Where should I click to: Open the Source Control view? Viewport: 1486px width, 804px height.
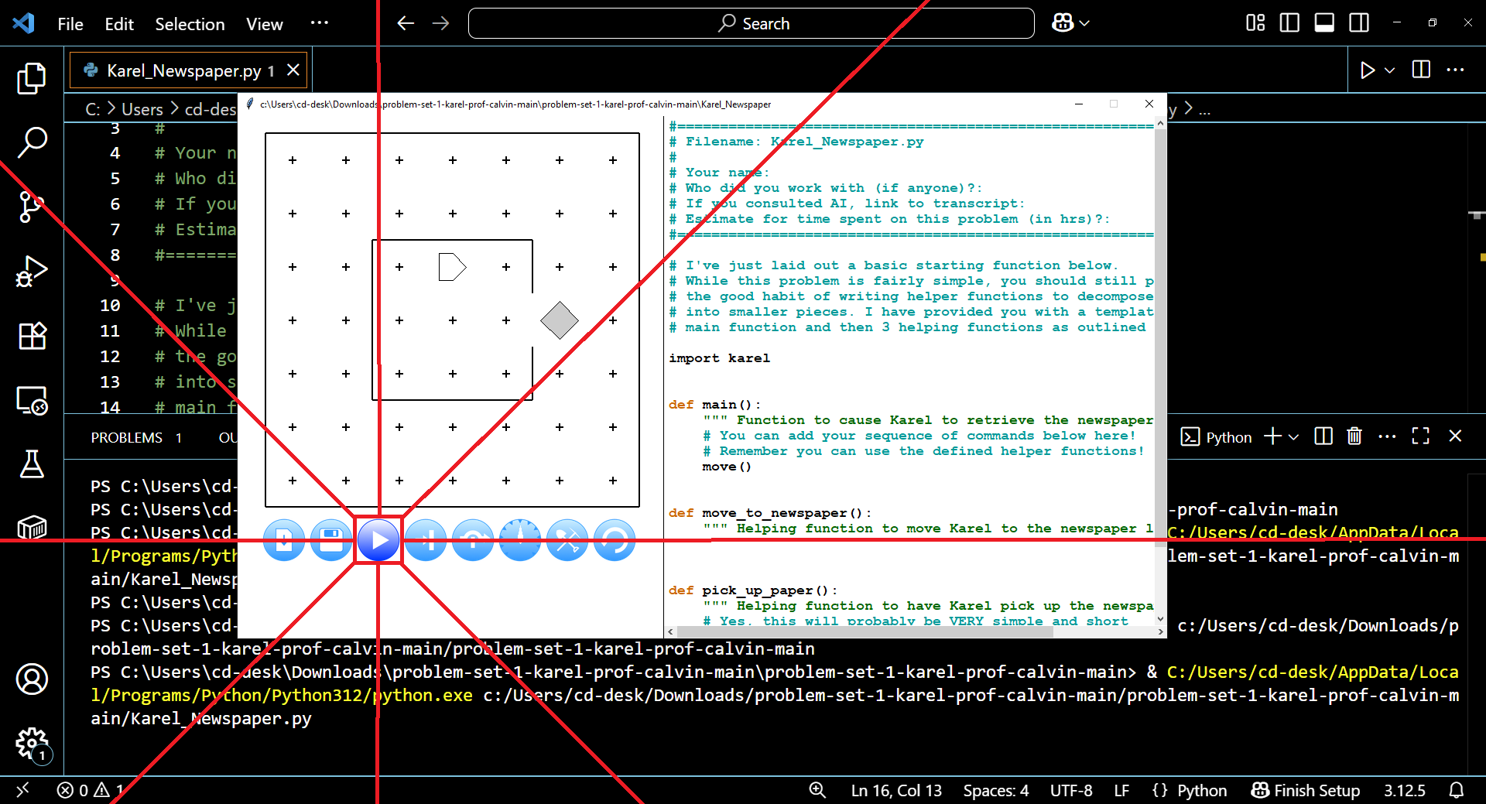pos(32,207)
